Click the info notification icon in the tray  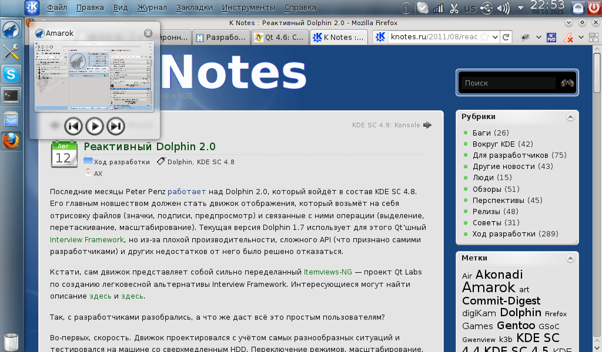point(406,8)
